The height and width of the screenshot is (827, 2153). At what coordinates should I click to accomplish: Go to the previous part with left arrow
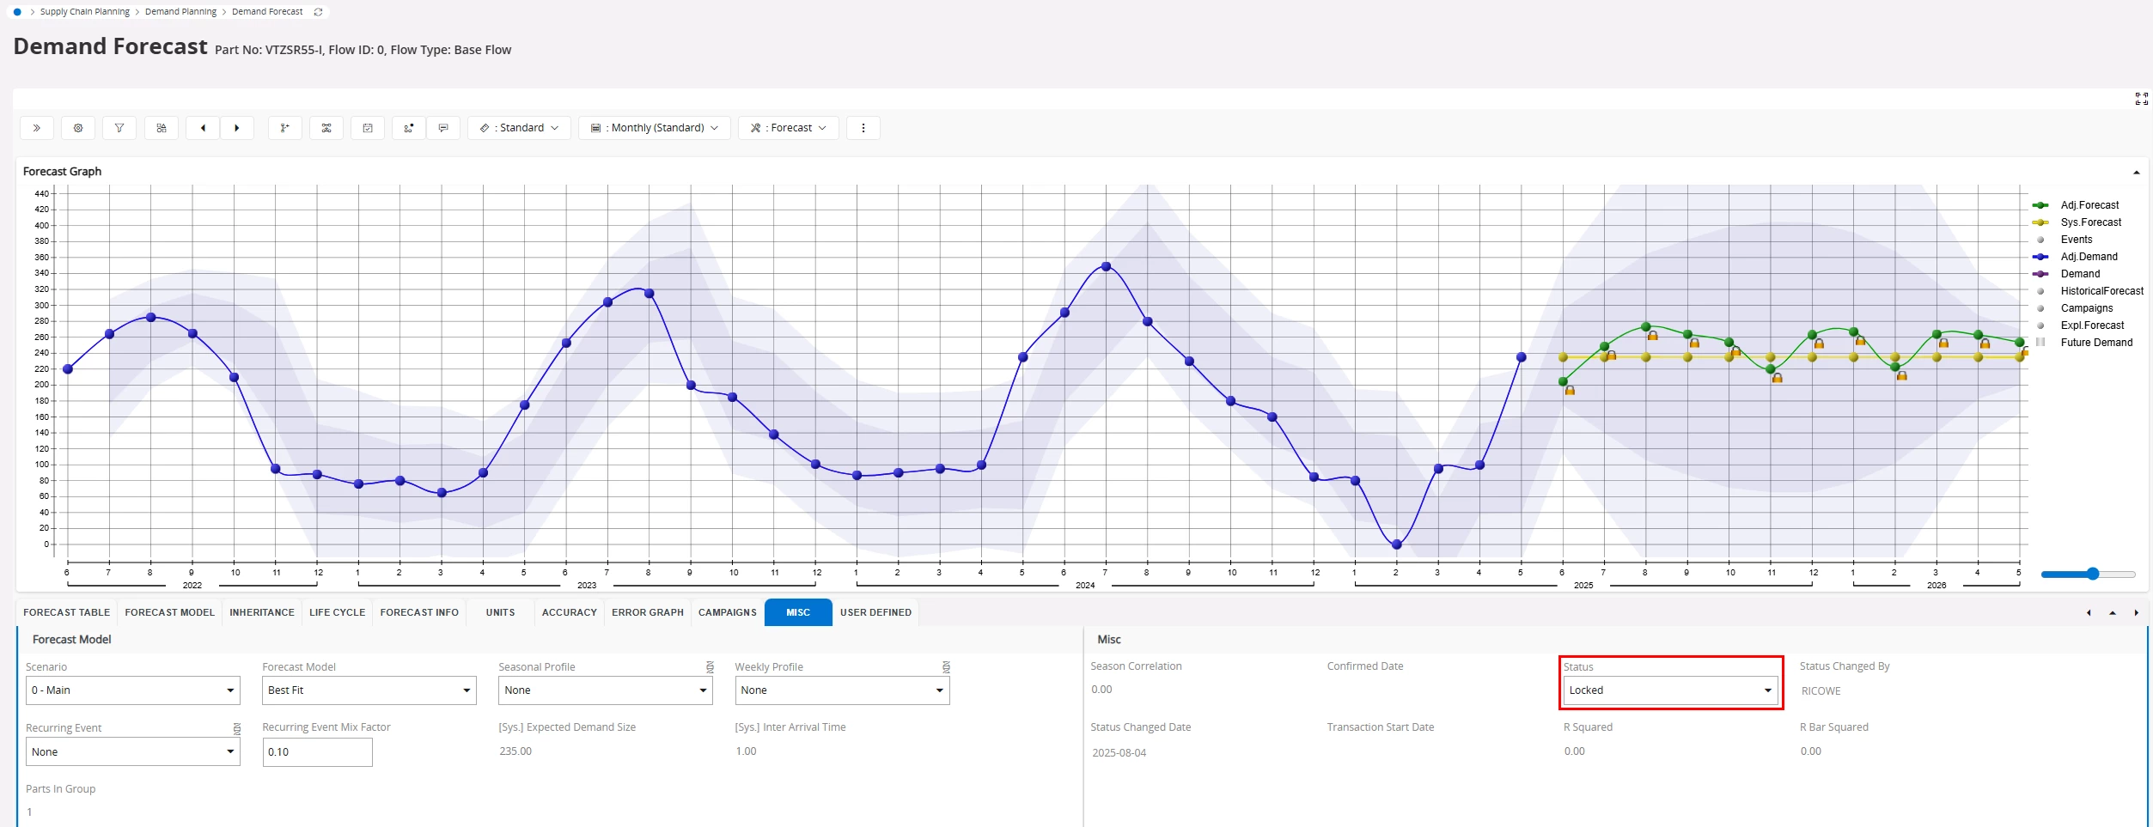coord(203,128)
